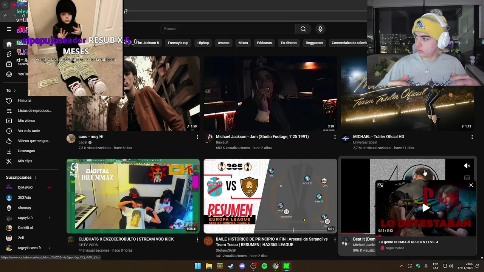Open Discord from taskbar

pyautogui.click(x=242, y=266)
